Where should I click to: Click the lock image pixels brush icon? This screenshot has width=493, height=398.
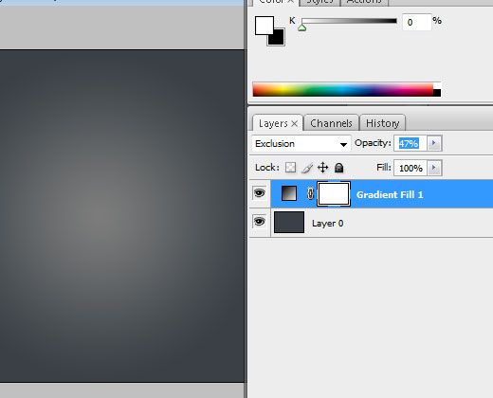(x=307, y=168)
